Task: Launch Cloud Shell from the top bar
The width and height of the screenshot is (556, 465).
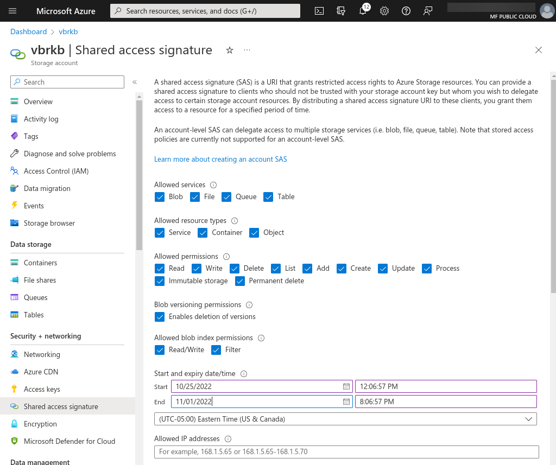Action: (319, 11)
